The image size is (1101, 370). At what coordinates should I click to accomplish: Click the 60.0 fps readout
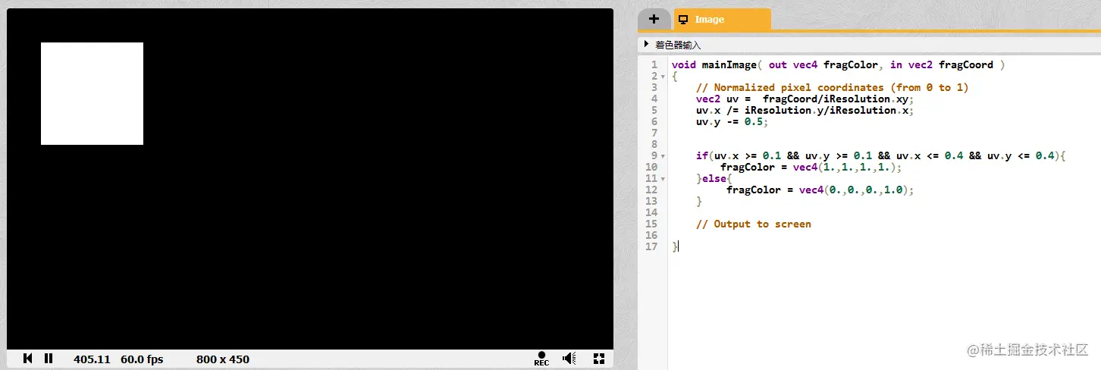pyautogui.click(x=142, y=359)
